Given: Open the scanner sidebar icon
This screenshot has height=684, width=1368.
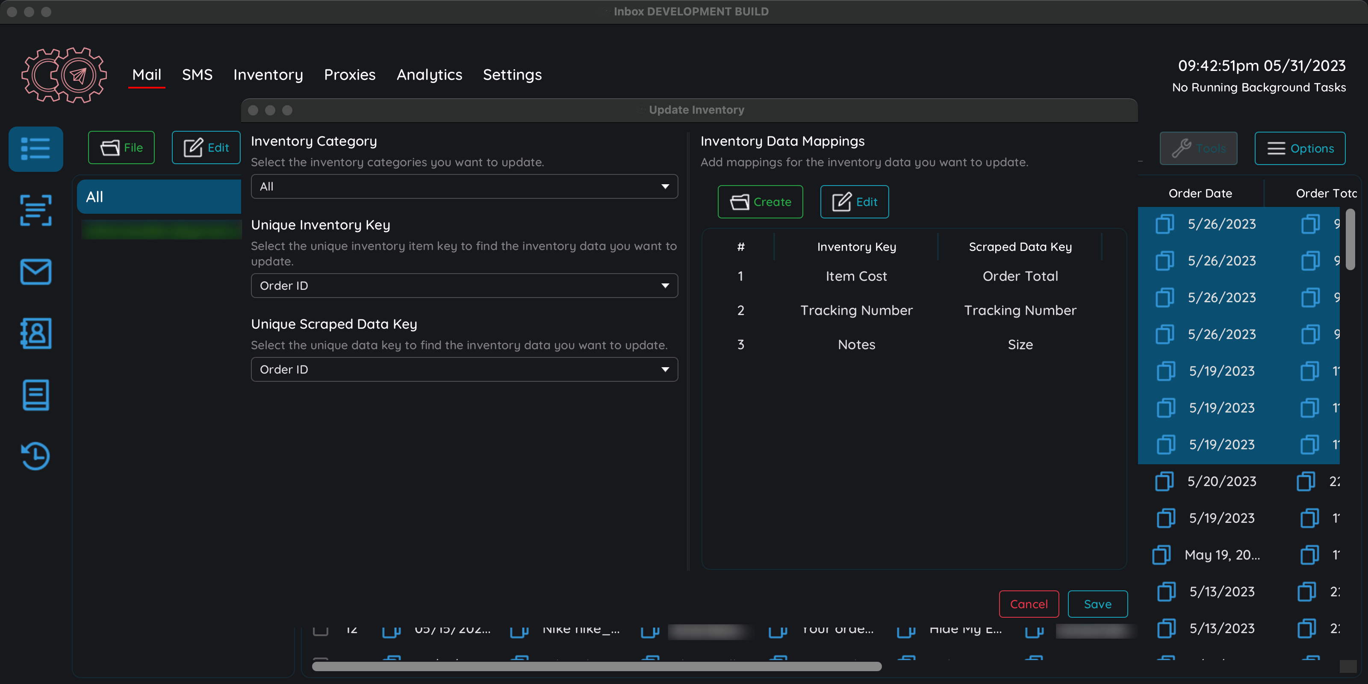Looking at the screenshot, I should pos(35,210).
